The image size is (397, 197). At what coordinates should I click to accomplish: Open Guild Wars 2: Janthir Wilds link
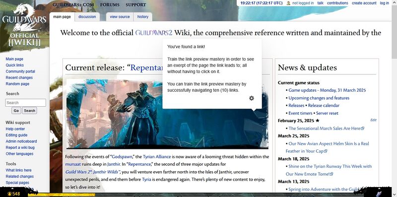point(92,172)
